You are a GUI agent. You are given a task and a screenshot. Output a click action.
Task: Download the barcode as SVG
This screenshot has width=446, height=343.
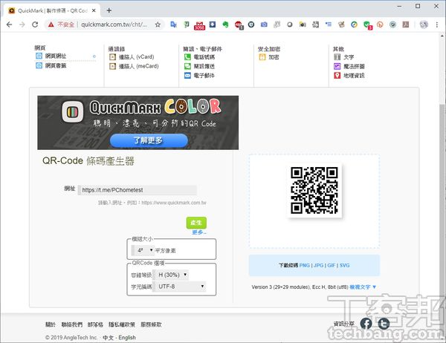[344, 266]
